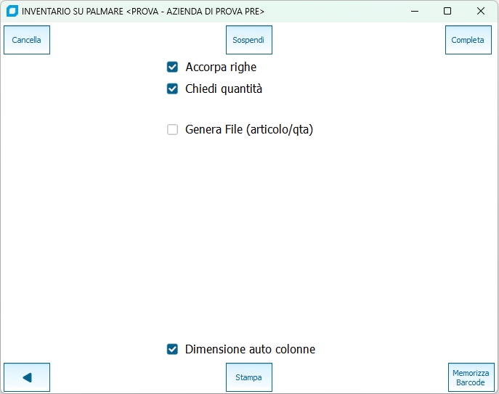Click the empty white area below Genera File
Screen dimensions: 499x394
click(x=249, y=232)
